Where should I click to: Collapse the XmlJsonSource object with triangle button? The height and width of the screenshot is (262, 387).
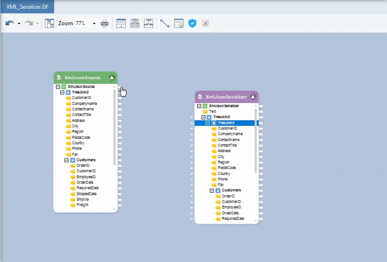[111, 78]
